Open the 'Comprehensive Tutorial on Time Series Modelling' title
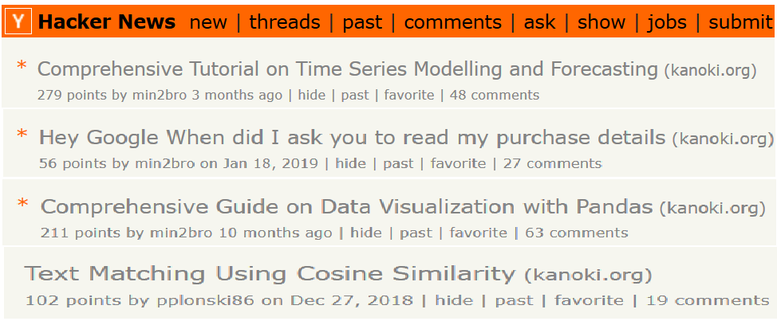Image resolution: width=777 pixels, height=321 pixels. (x=347, y=69)
